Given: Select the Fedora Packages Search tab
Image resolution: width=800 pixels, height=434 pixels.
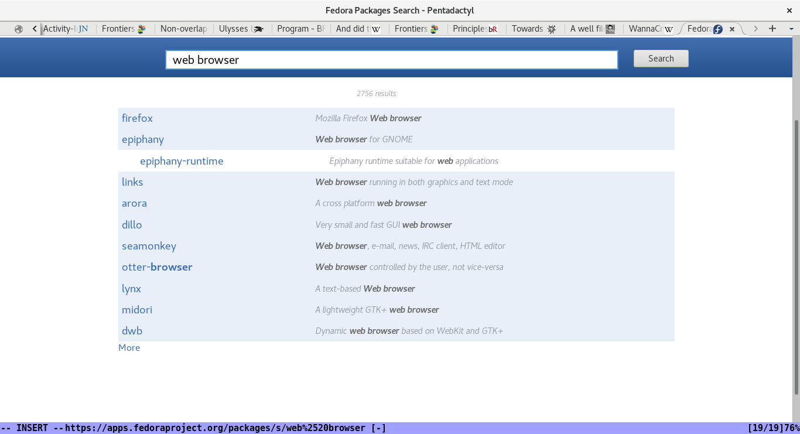Looking at the screenshot, I should click(x=705, y=29).
